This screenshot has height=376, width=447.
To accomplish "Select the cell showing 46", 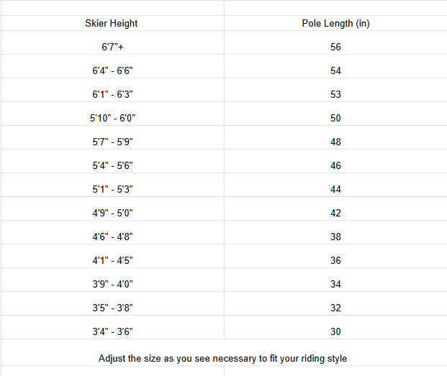I will tap(335, 165).
